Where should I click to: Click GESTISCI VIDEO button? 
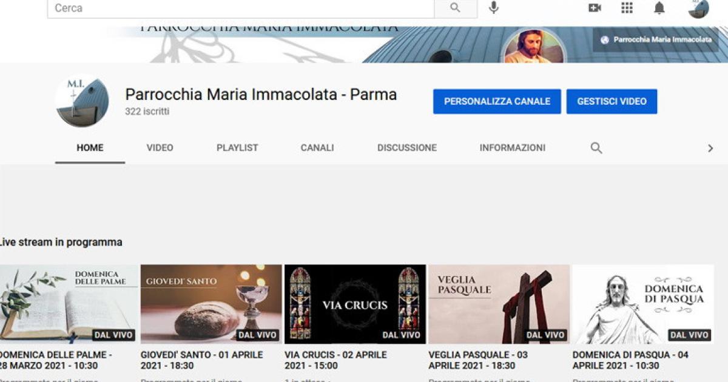(x=612, y=102)
